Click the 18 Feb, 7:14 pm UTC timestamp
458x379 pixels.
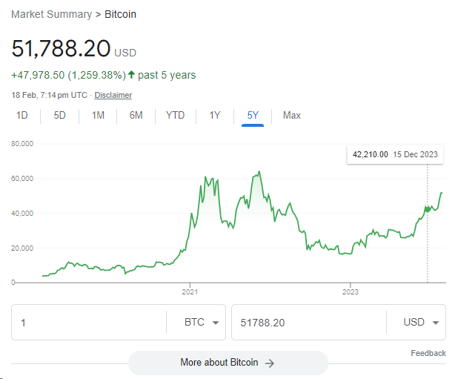click(x=49, y=95)
